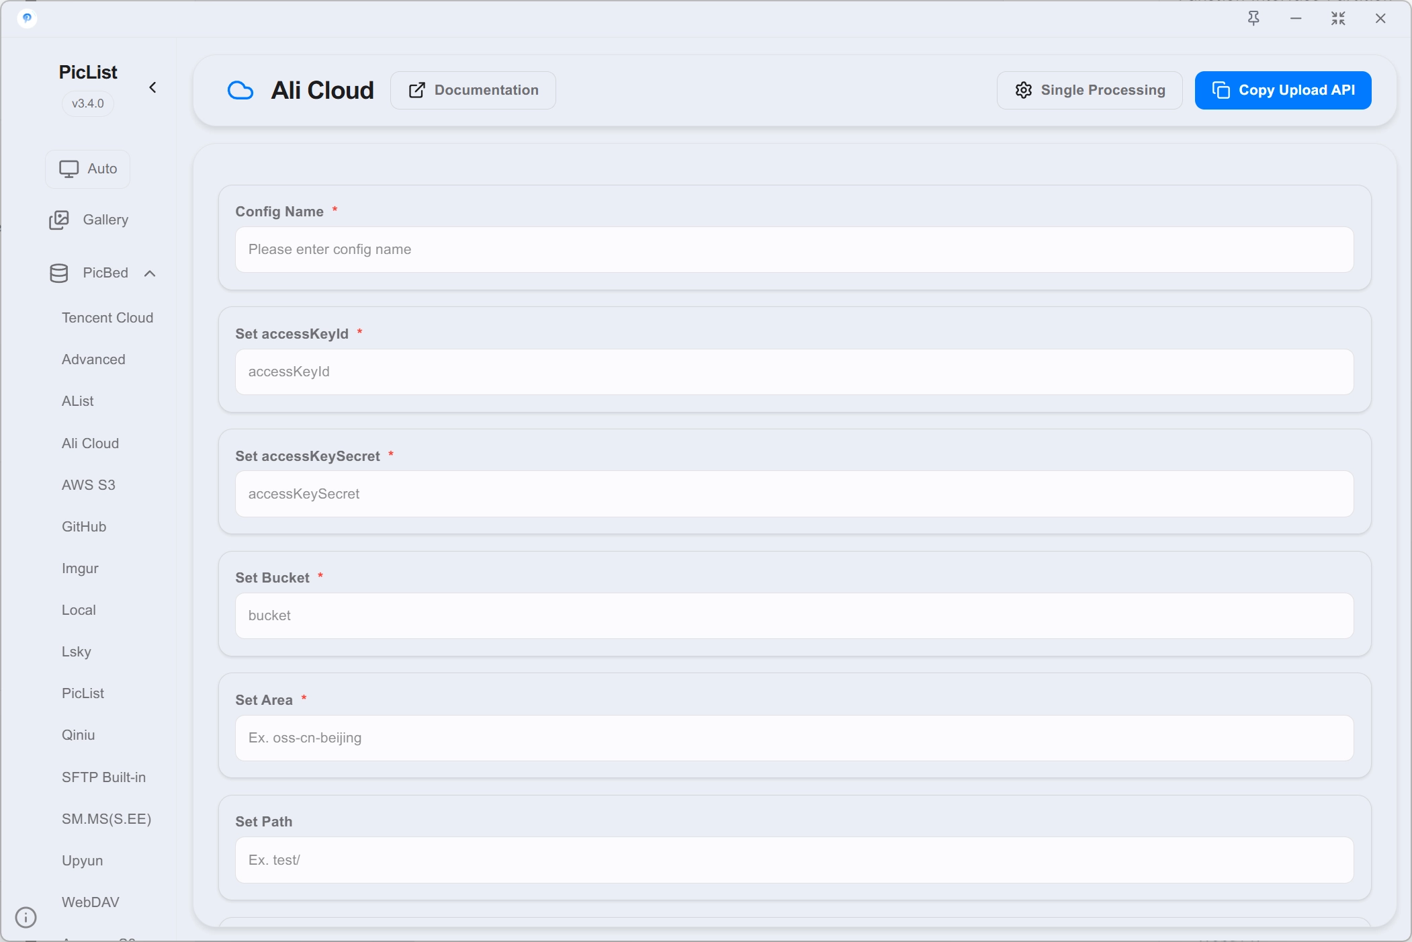This screenshot has width=1412, height=942.
Task: Focus the Set Path input field
Action: (x=794, y=860)
